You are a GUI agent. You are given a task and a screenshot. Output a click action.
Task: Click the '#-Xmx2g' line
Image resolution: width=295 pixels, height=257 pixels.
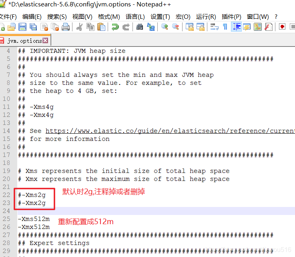tap(32, 203)
